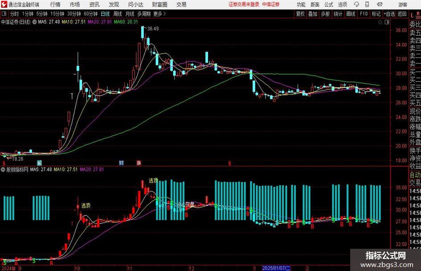The image size is (421, 271).
Task: Select the 日线 daily period tab
Action: 105,14
